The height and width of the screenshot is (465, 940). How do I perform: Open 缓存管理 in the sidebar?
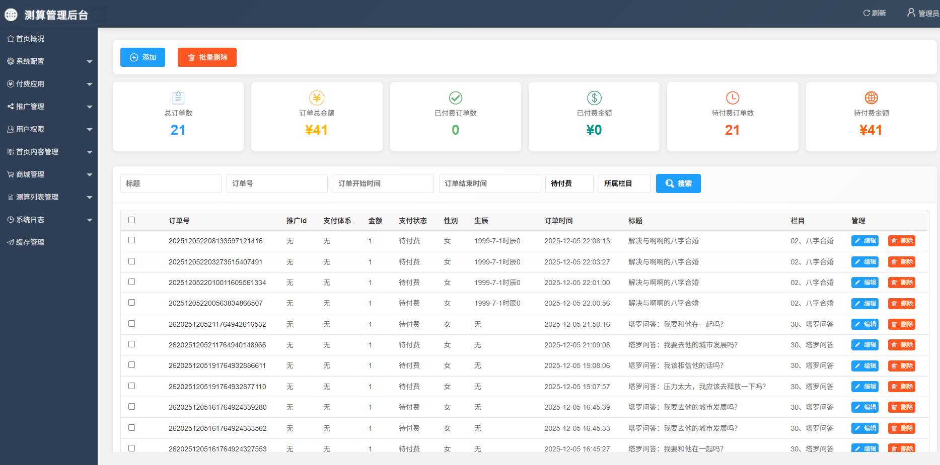click(30, 242)
